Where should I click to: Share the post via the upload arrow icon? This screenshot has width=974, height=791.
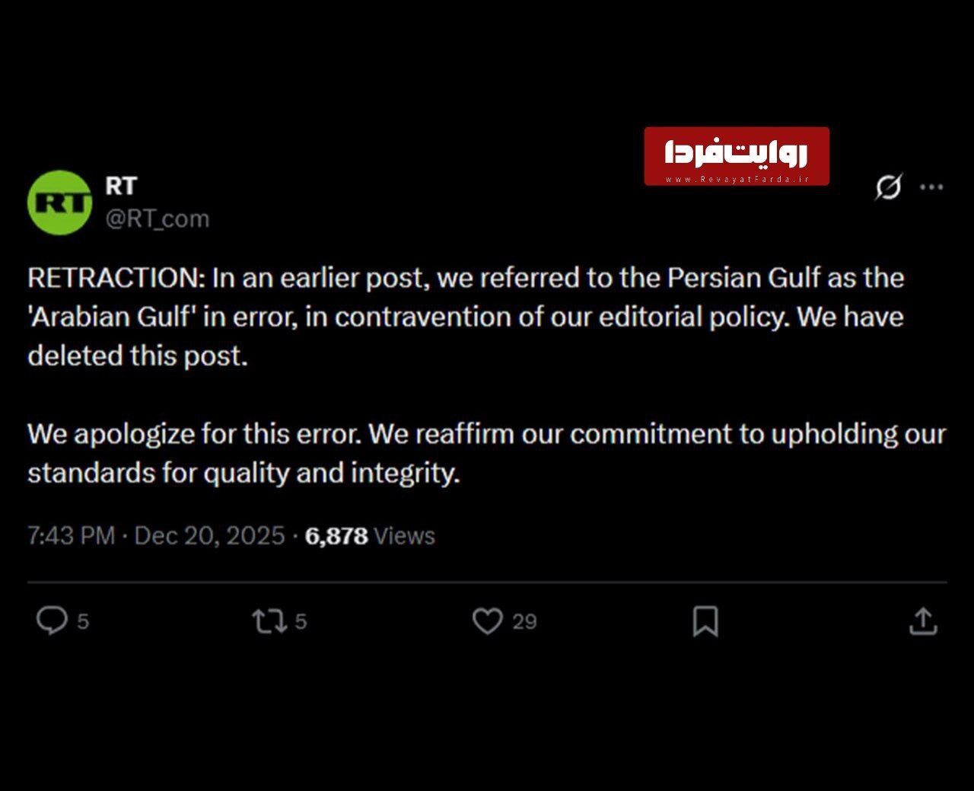tap(922, 620)
